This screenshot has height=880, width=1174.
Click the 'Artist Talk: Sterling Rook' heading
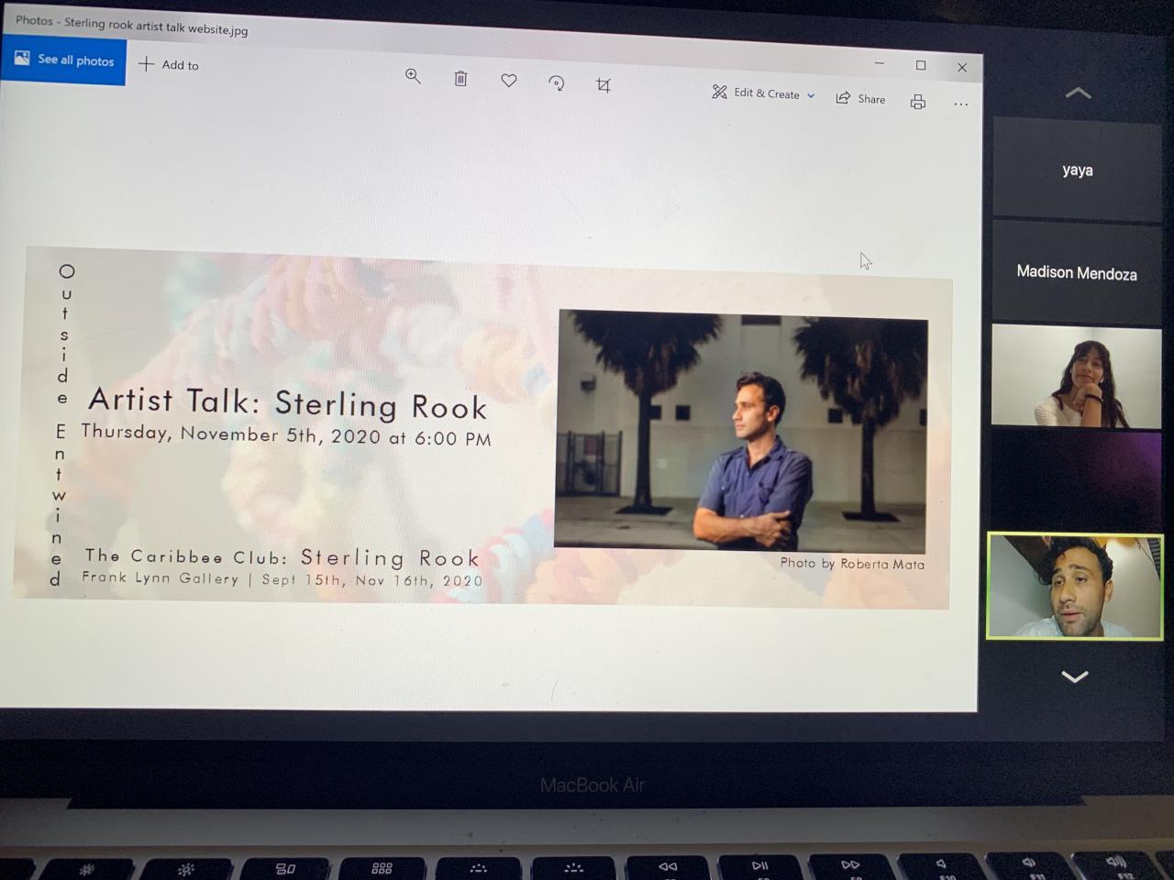click(x=287, y=402)
